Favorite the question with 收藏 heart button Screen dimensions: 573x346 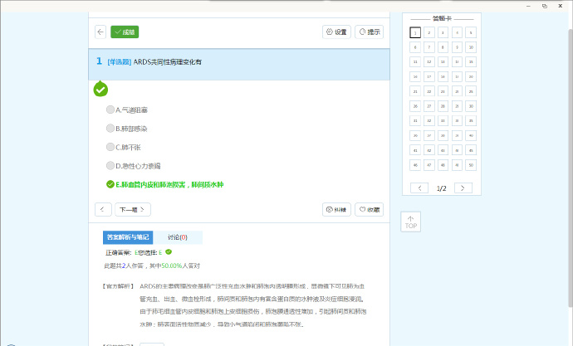(370, 209)
